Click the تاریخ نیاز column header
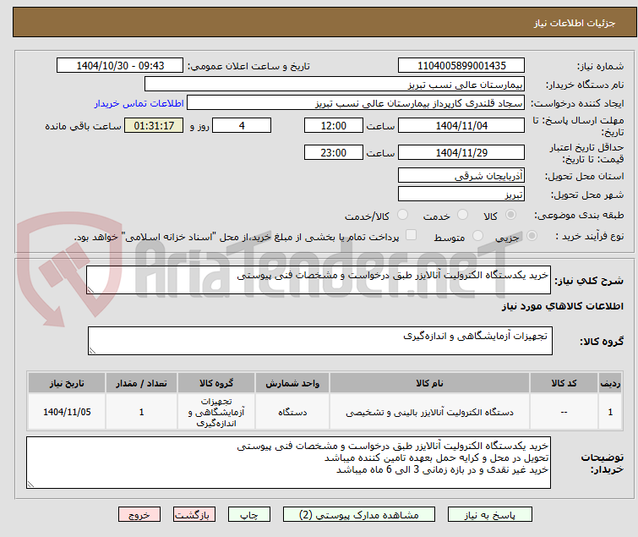The height and width of the screenshot is (537, 638). pos(67,383)
